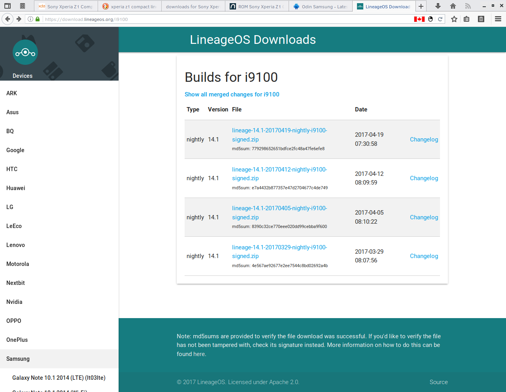Screen dimensions: 506x392
Task: Click the second panel icon beside the sidebar icon
Action: pyautogui.click(x=23, y=6)
